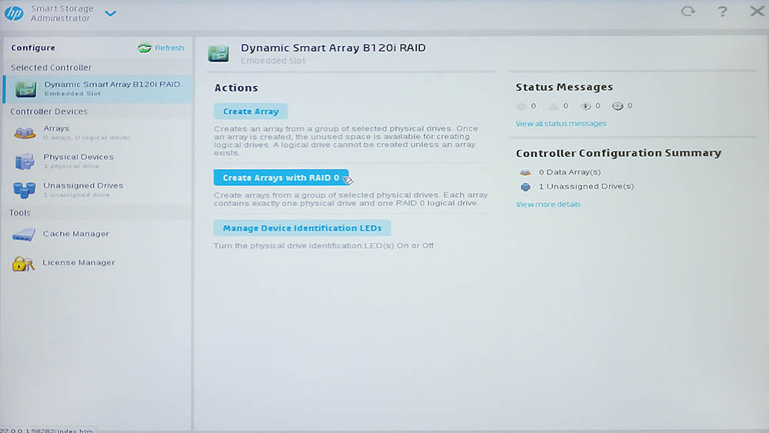Screen dimensions: 769x433
Task: Open help via question mark icon
Action: (722, 12)
